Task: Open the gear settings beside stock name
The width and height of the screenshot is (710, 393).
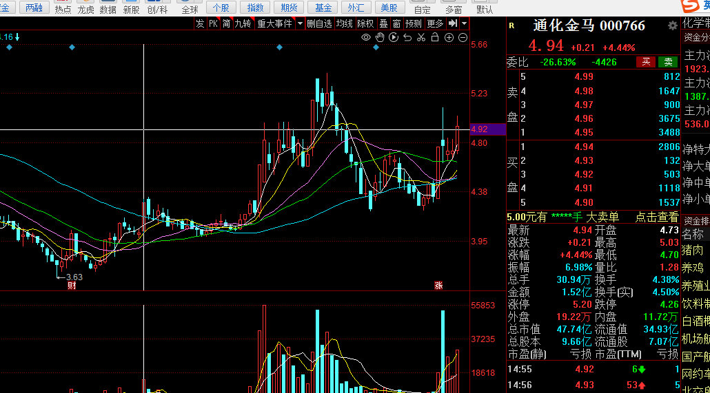Action: (672, 25)
